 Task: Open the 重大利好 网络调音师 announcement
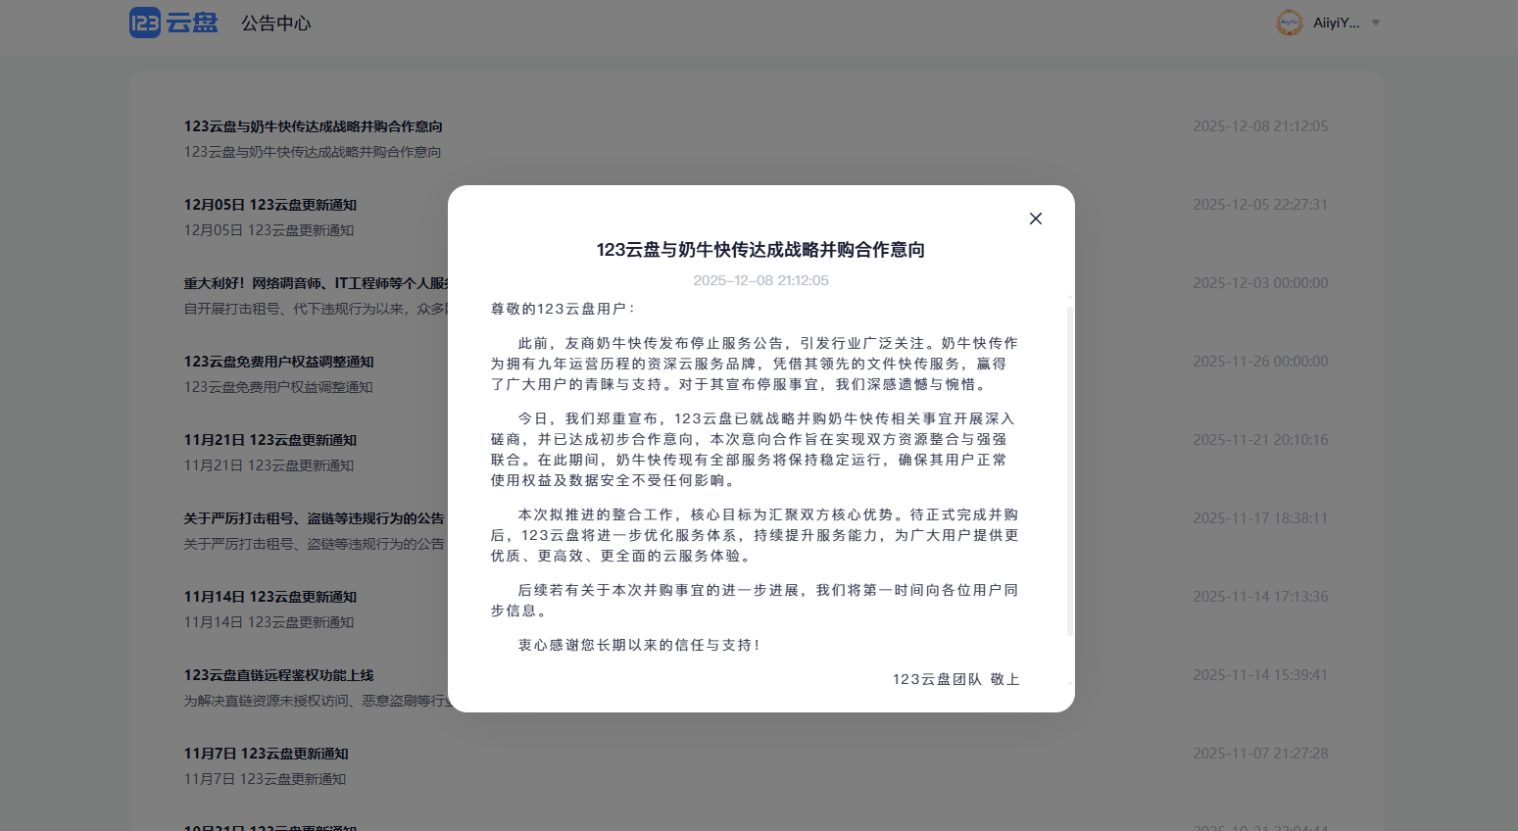tap(316, 283)
